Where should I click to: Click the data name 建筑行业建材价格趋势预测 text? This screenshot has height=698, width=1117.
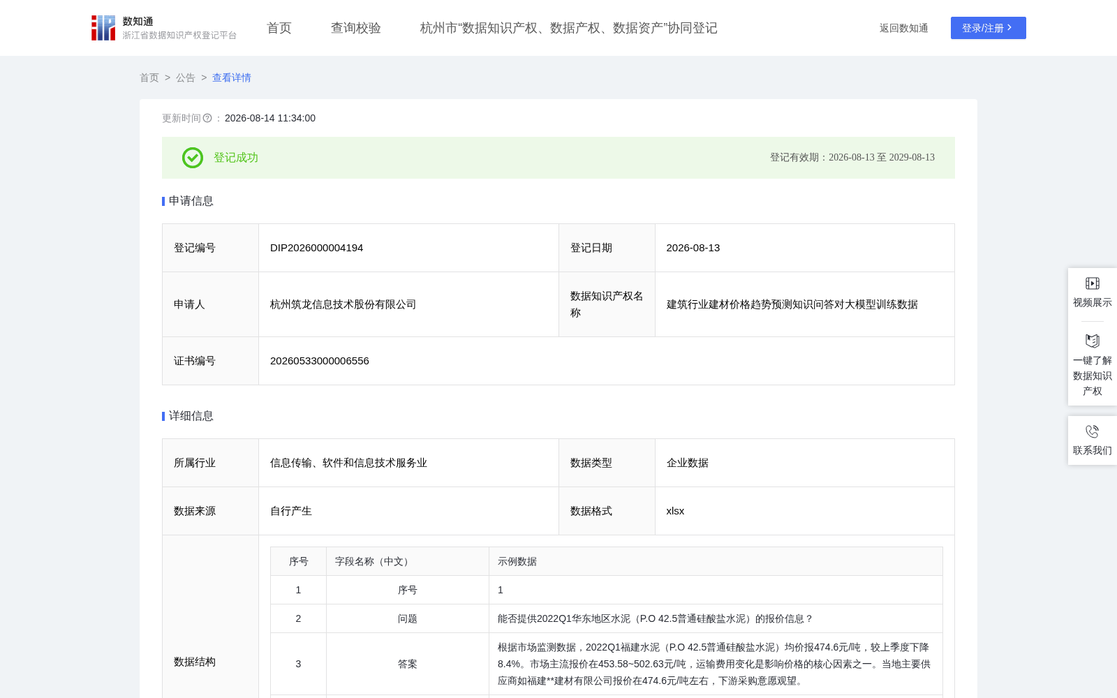pos(792,304)
